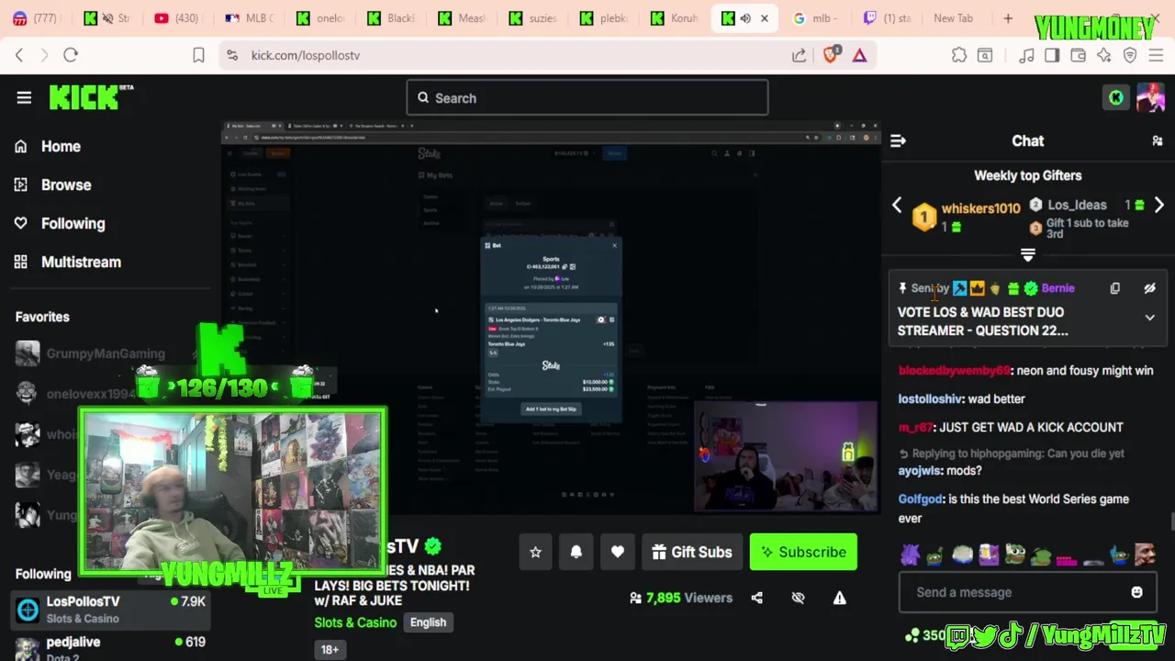This screenshot has height=661, width=1175.
Task: Switch to the New Tab browser tab
Action: 953,18
